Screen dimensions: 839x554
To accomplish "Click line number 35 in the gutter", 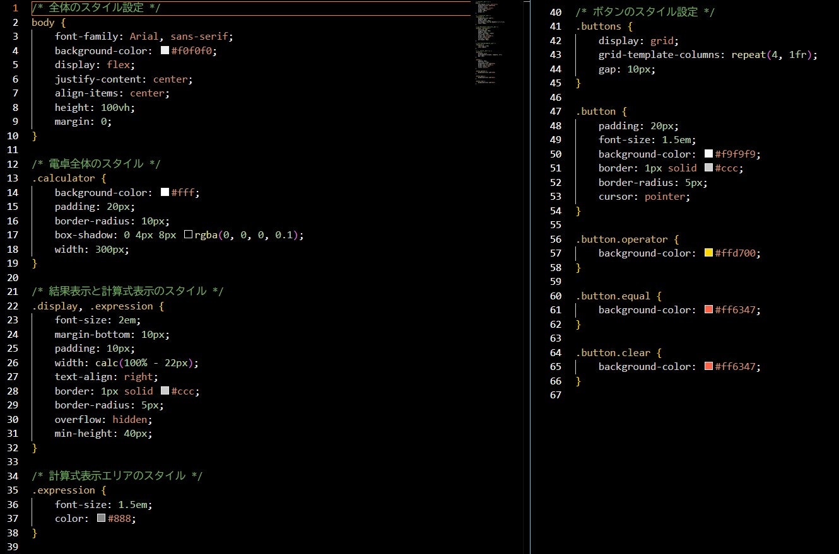I will click(13, 490).
